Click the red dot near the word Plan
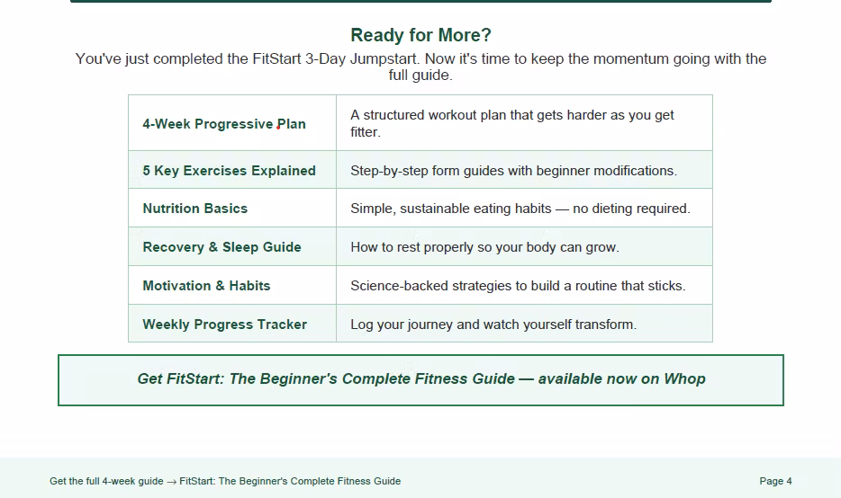This screenshot has width=841, height=498. click(278, 128)
